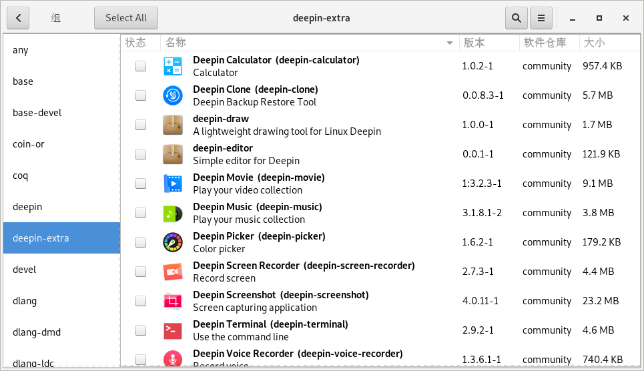Click the 957.4 KB size cell
The image size is (644, 371).
pos(602,66)
